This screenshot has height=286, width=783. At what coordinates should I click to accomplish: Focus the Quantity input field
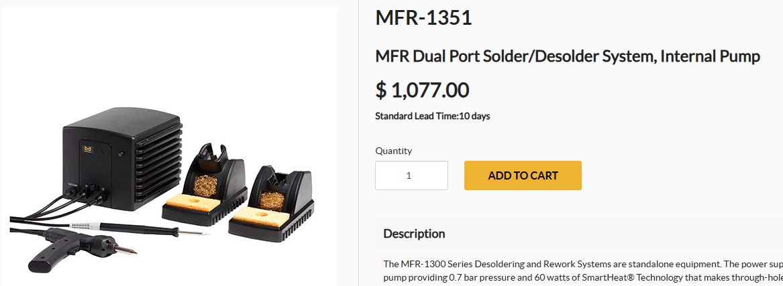coord(411,175)
